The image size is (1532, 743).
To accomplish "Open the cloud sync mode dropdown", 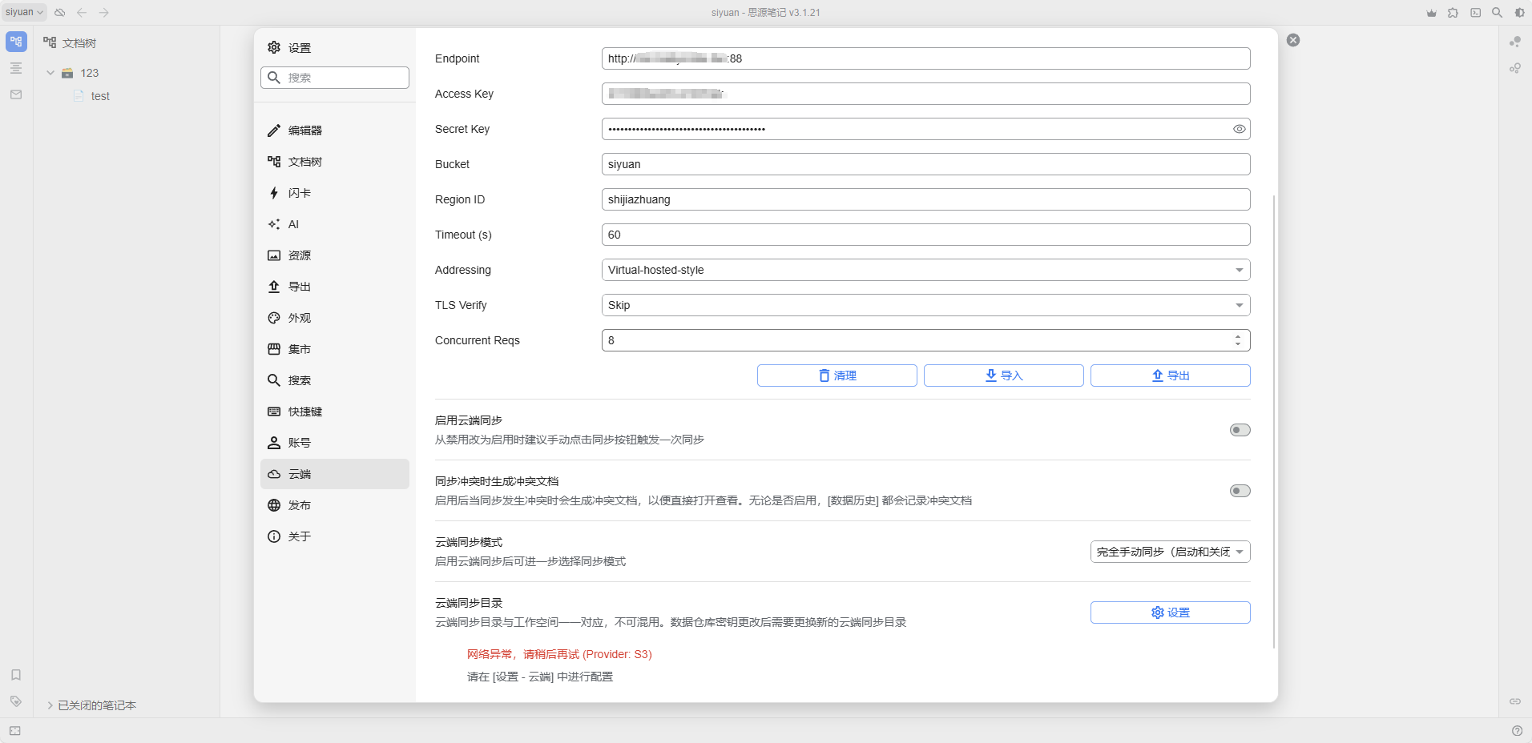I will [x=1170, y=552].
